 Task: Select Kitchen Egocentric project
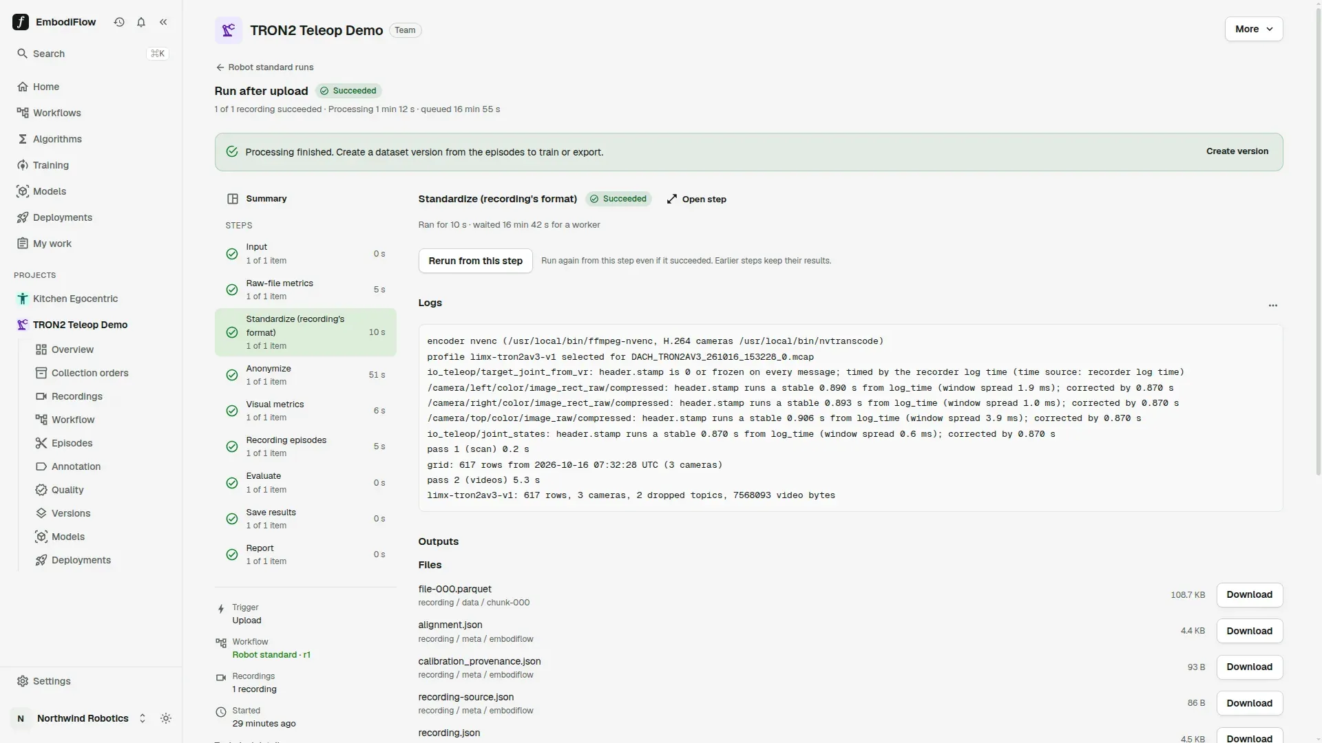pyautogui.click(x=91, y=299)
